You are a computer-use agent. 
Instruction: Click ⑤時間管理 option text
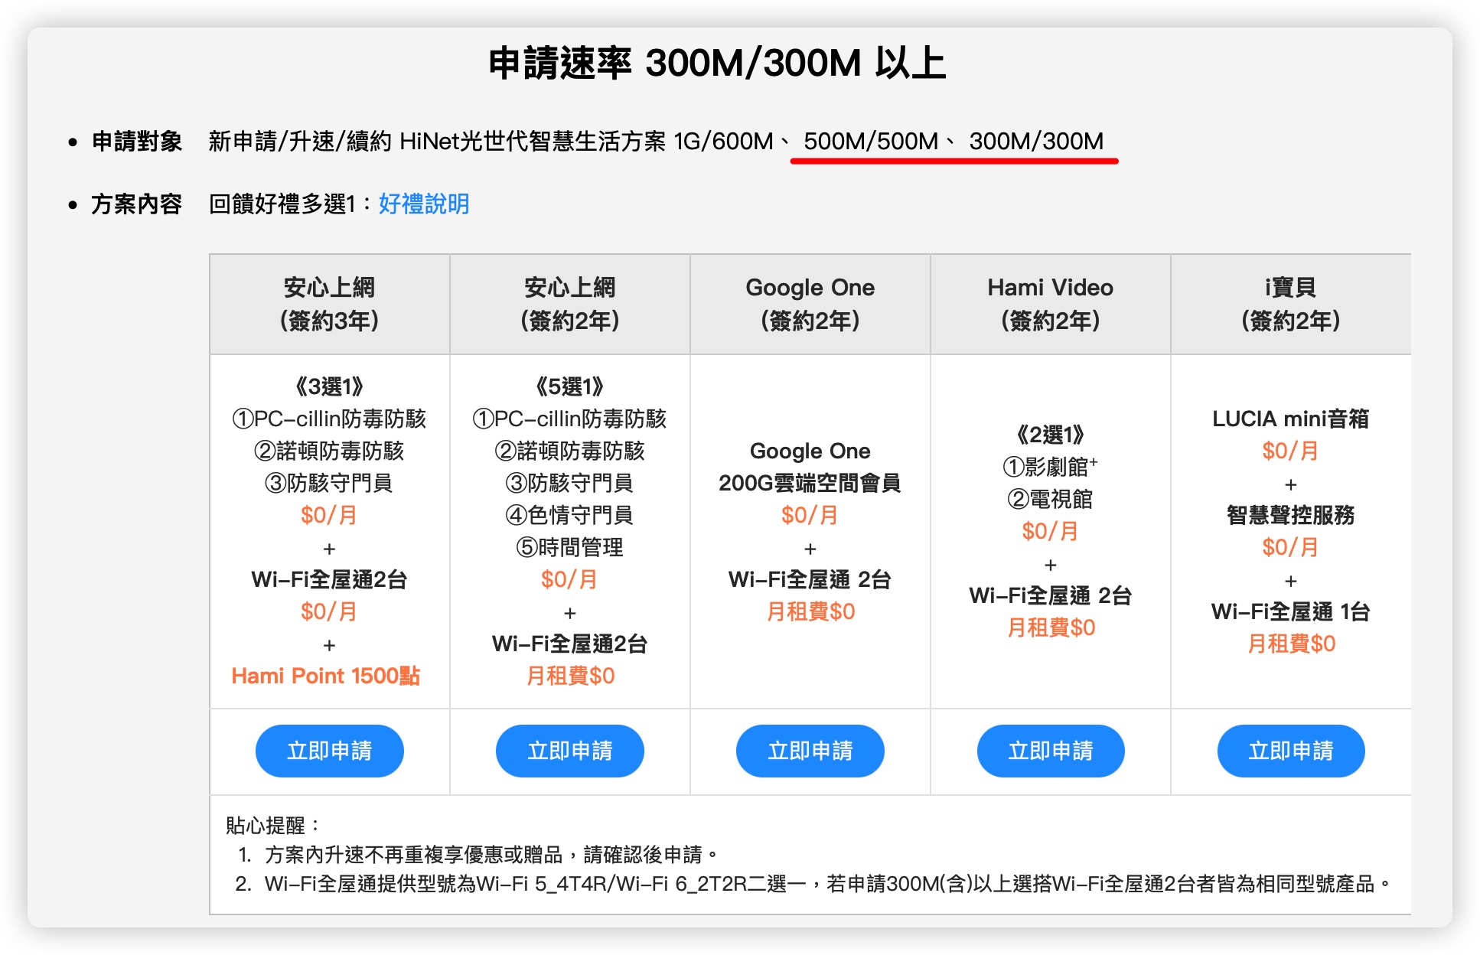[569, 547]
